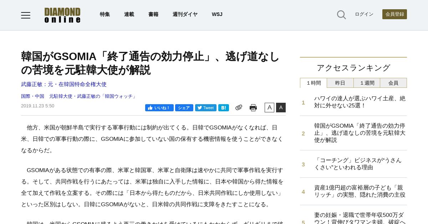The height and width of the screenshot is (224, 428).
Task: Open the 国際・中国 category link
Action: point(32,96)
